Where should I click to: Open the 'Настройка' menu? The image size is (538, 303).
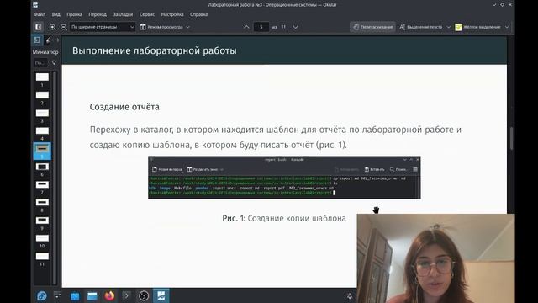point(172,14)
